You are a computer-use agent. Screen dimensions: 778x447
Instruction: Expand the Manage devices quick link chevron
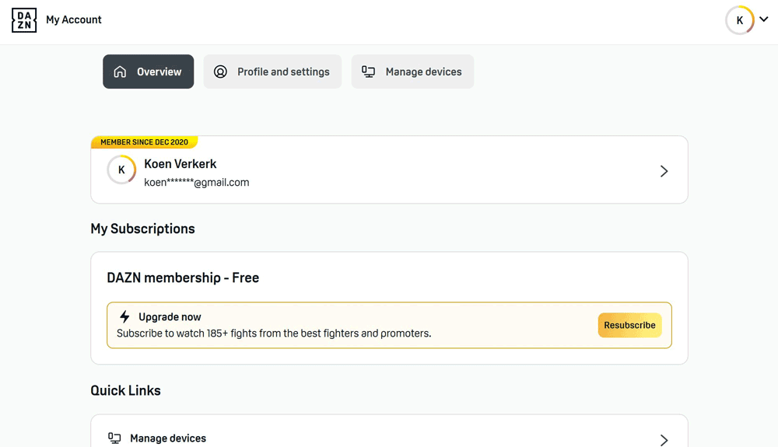click(664, 440)
